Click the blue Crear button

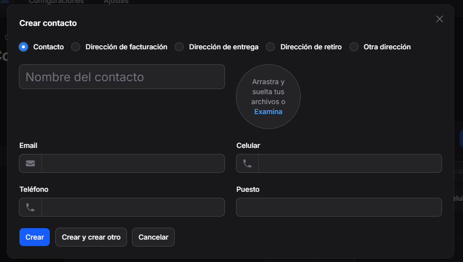[34, 237]
